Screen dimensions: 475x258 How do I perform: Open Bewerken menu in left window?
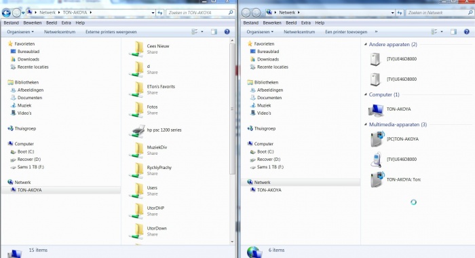(33, 22)
